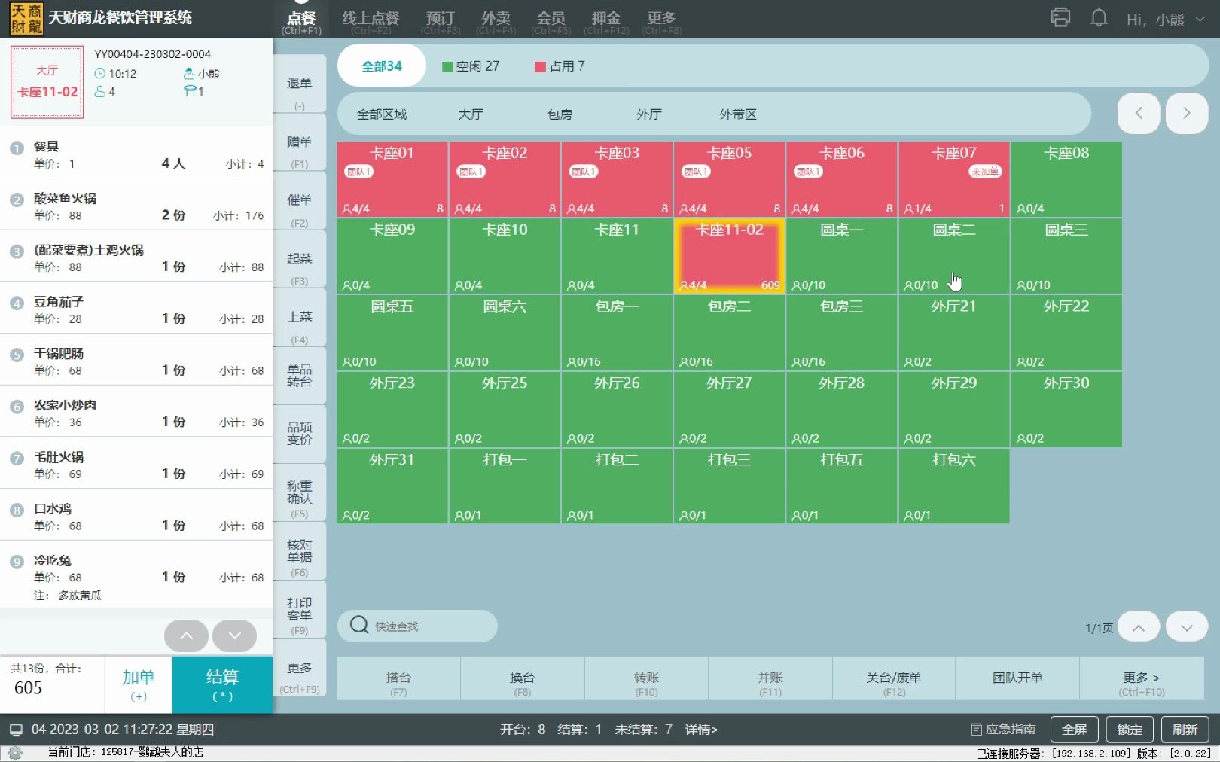The image size is (1220, 762).
Task: Open 应急指南 emergency guide
Action: coord(1003,729)
